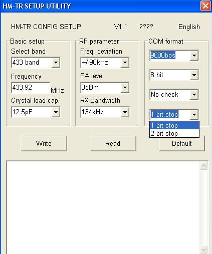Click the log scrollbar up arrow

[x=204, y=166]
